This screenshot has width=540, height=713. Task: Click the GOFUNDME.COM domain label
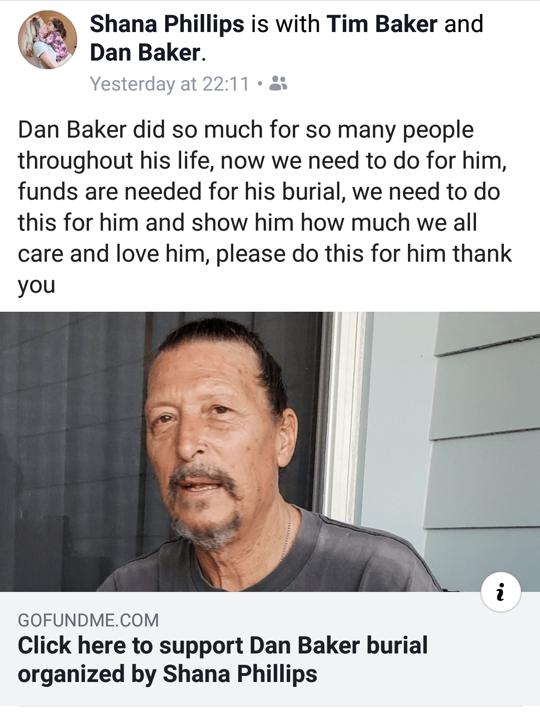pos(88,620)
